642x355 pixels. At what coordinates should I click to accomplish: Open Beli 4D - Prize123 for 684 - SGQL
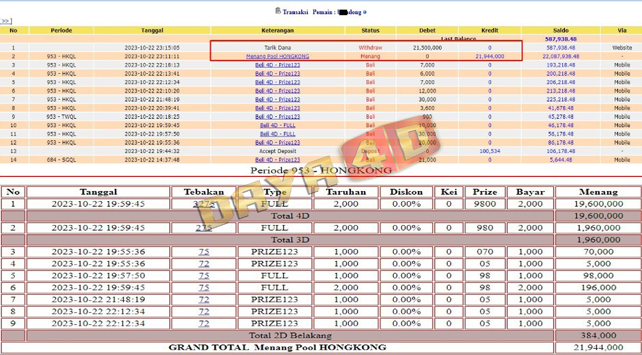coord(277,160)
